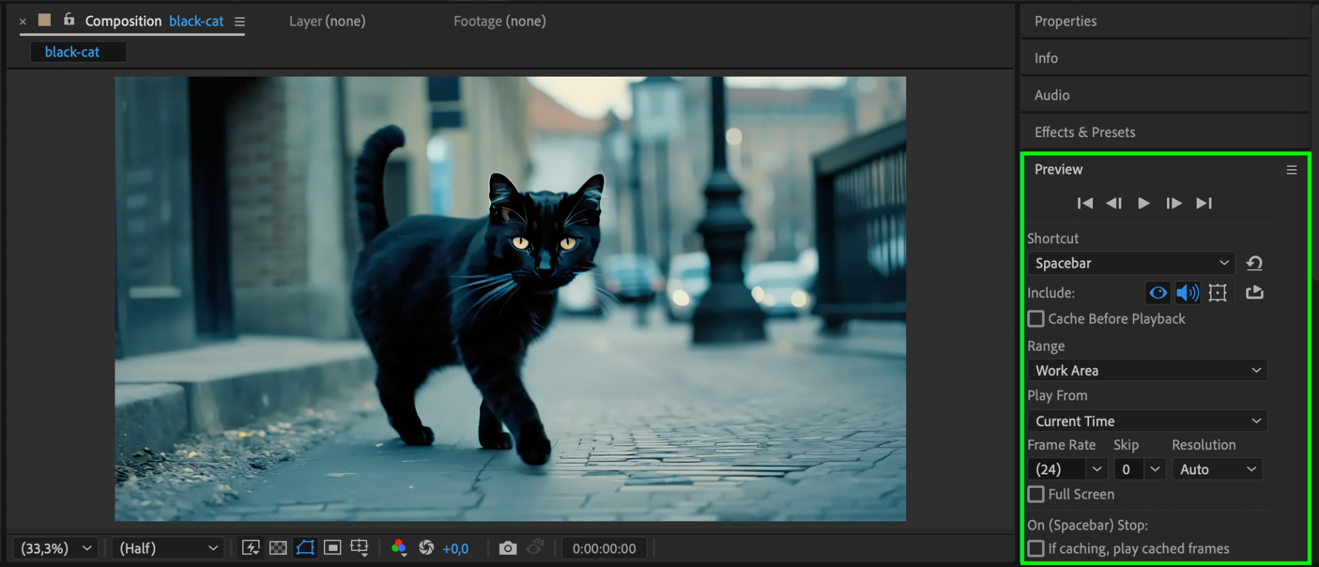Toggle Fast Previews icon
The width and height of the screenshot is (1319, 567).
pos(251,548)
